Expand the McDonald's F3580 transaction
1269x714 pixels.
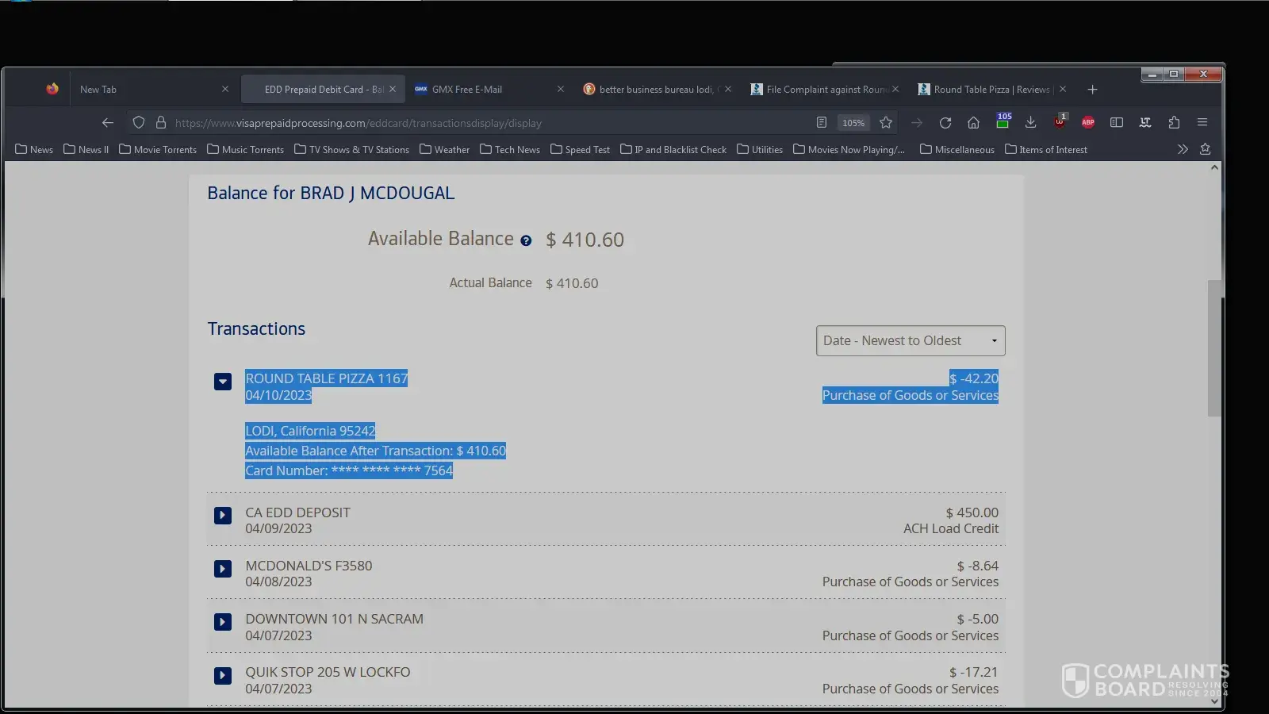tap(223, 569)
